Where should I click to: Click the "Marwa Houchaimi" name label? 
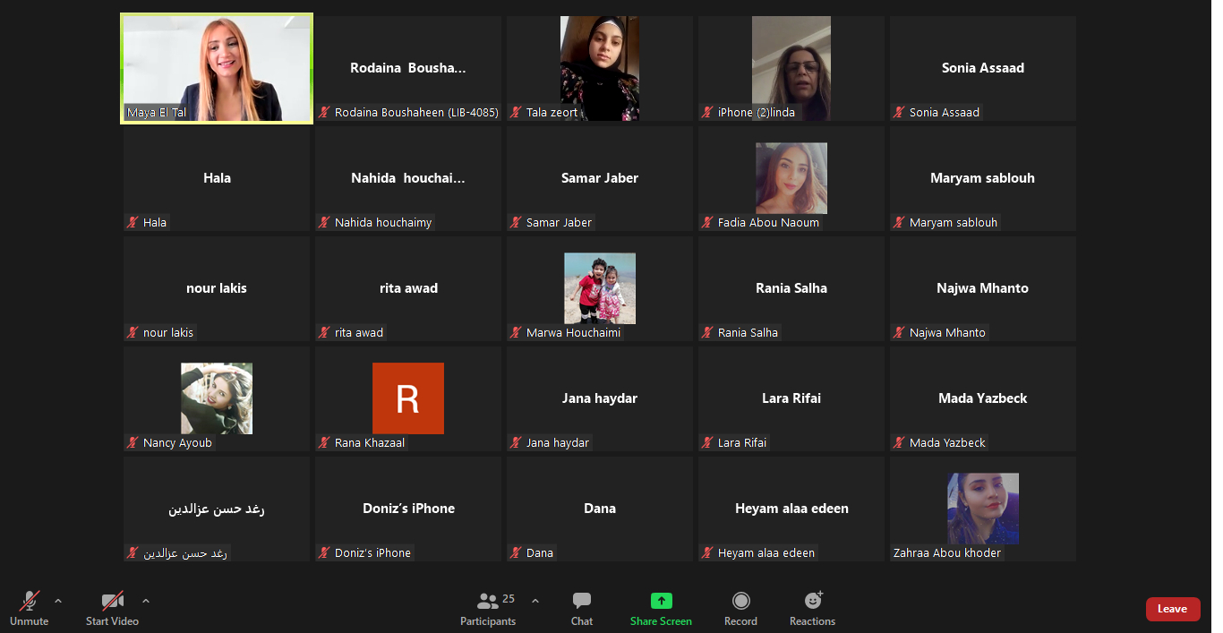(x=573, y=333)
